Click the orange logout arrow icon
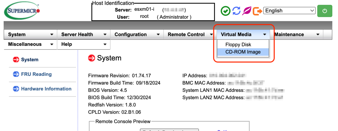 click(257, 11)
